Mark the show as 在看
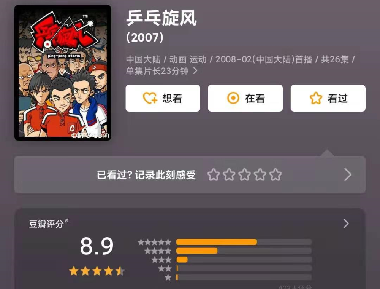Screen dimensions: 380x289 pyautogui.click(x=245, y=98)
